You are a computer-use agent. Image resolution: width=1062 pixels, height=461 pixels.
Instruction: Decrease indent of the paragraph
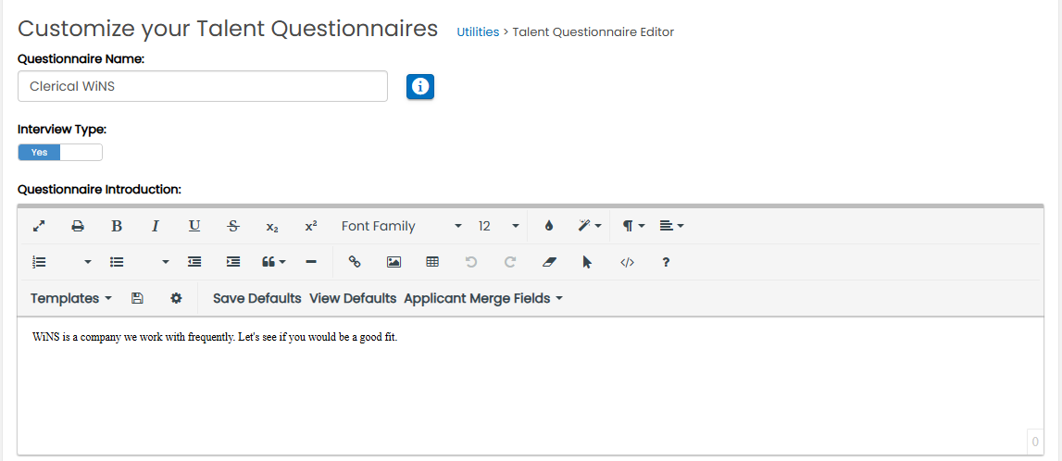pyautogui.click(x=194, y=262)
